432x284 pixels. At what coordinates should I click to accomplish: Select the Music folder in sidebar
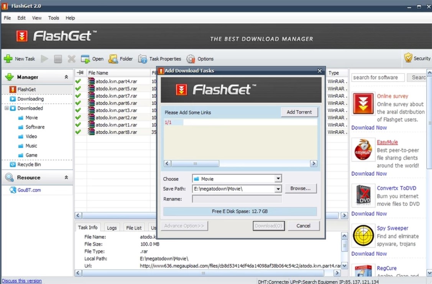click(x=31, y=145)
